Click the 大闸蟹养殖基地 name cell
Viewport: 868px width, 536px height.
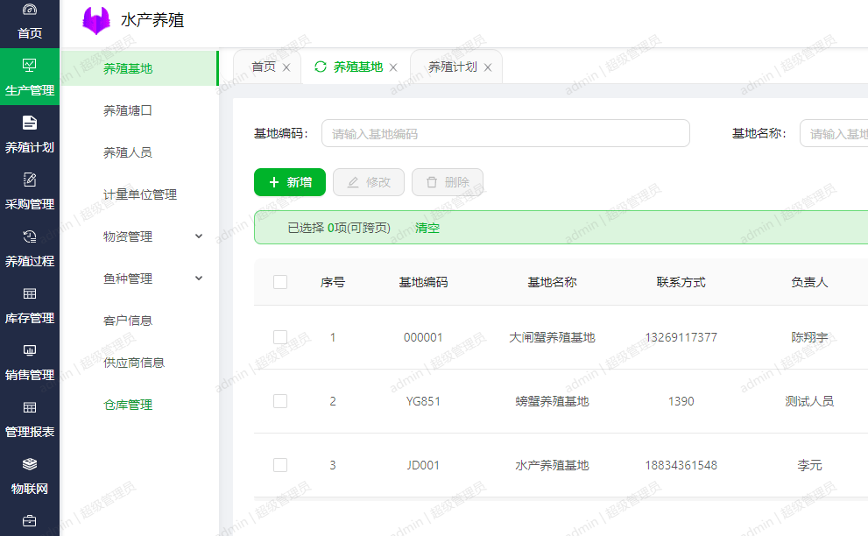click(x=552, y=337)
